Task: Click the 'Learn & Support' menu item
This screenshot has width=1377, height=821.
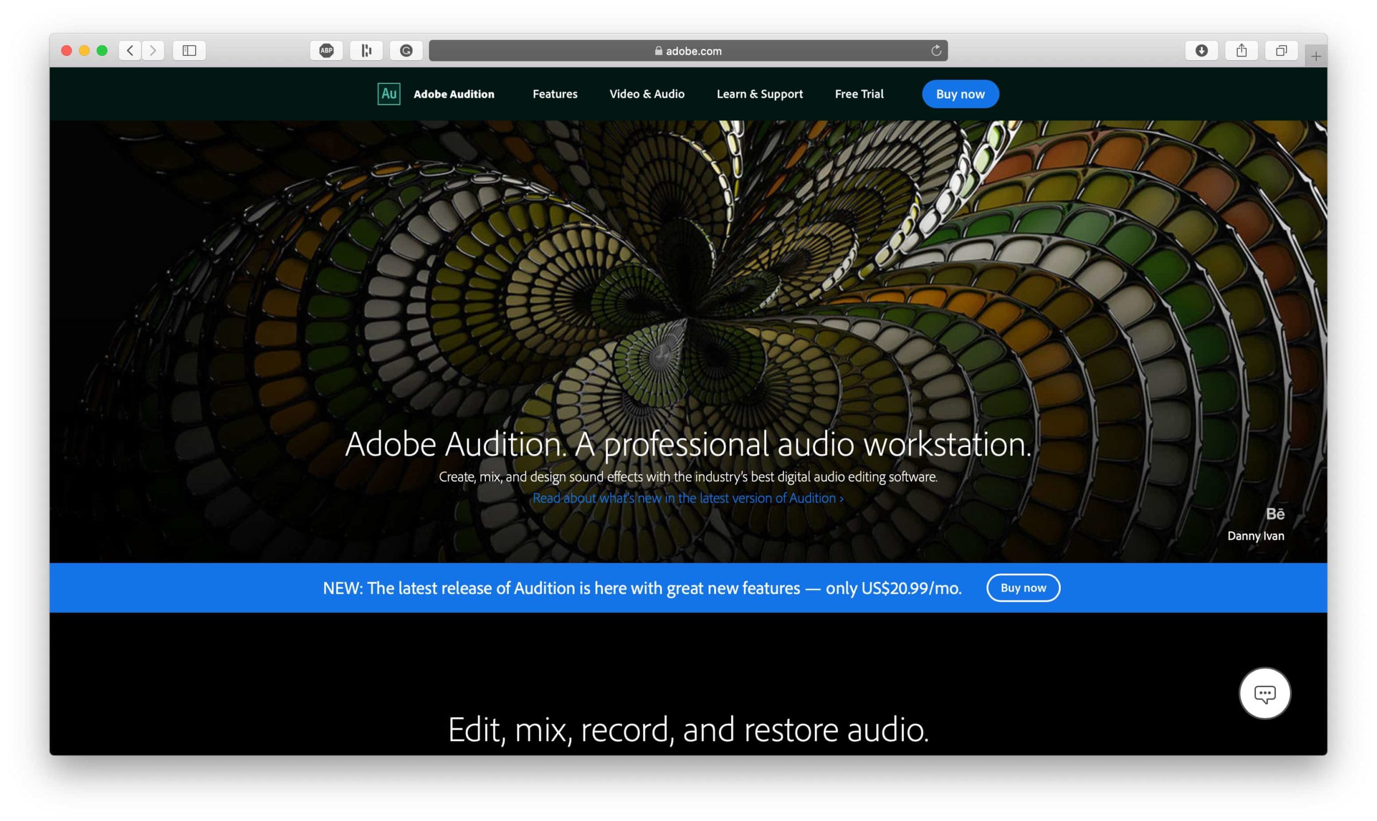Action: [x=760, y=94]
